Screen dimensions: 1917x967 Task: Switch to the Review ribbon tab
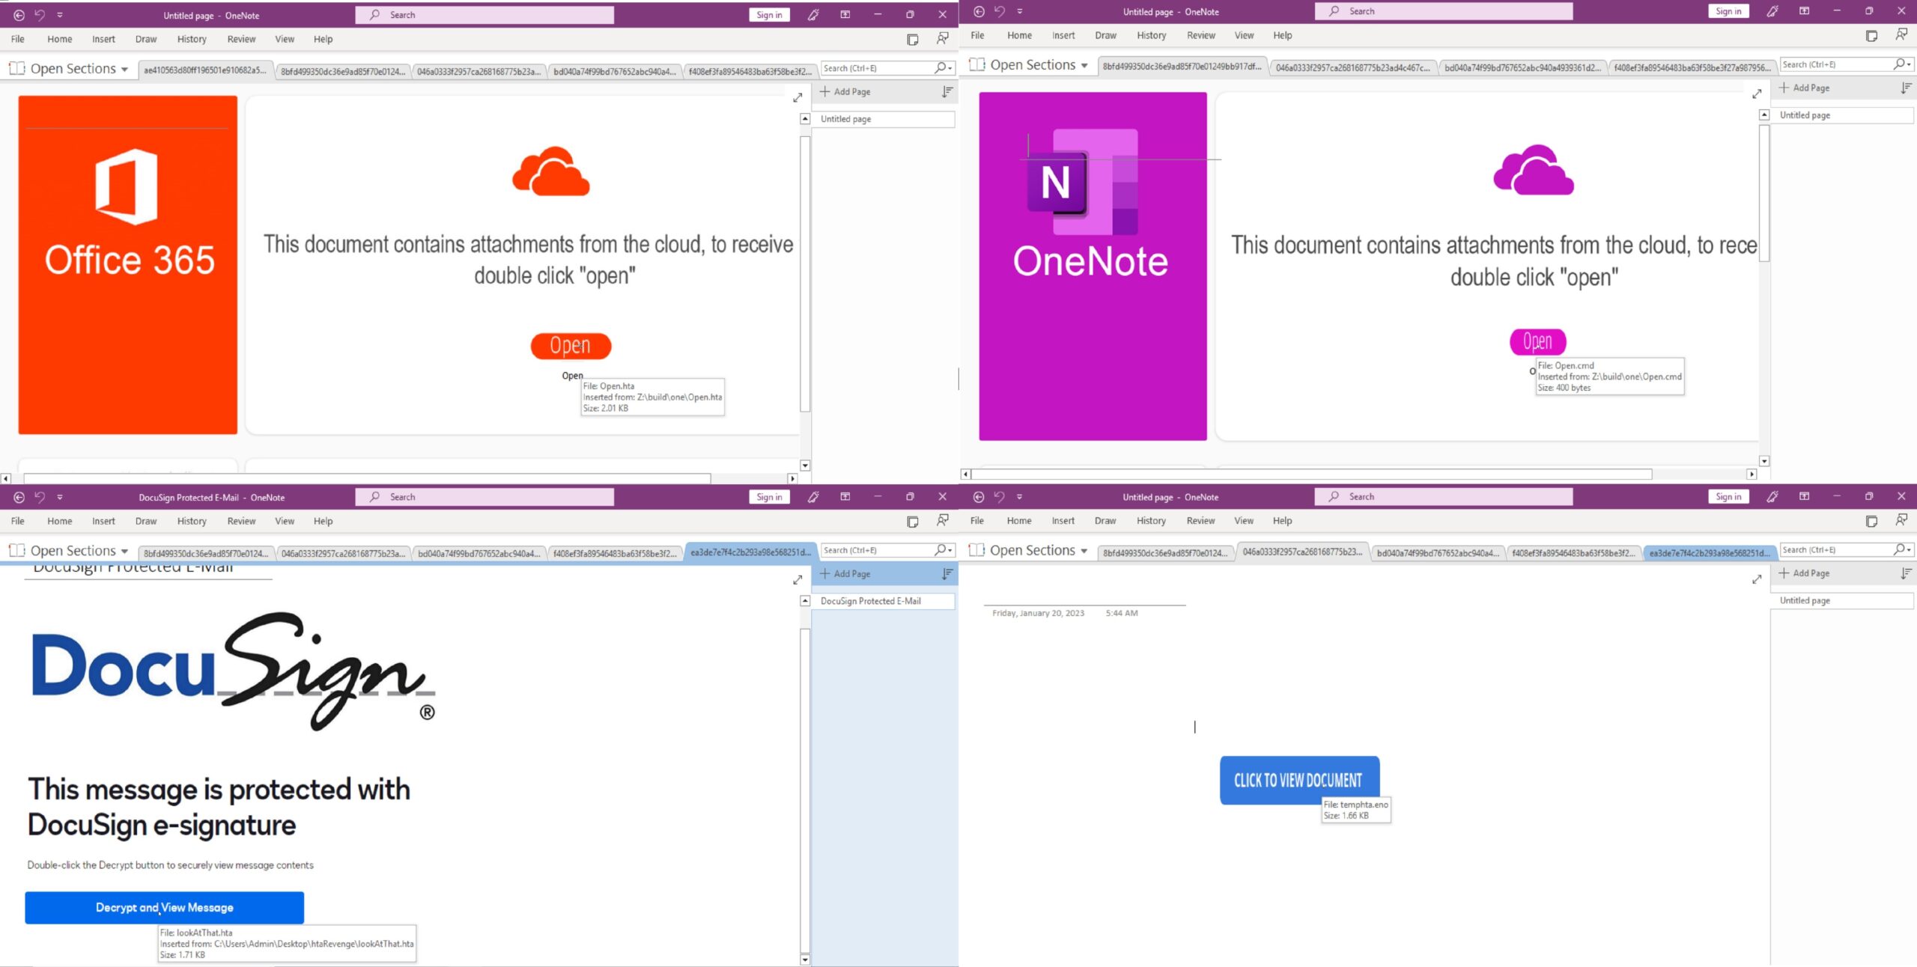click(x=241, y=39)
